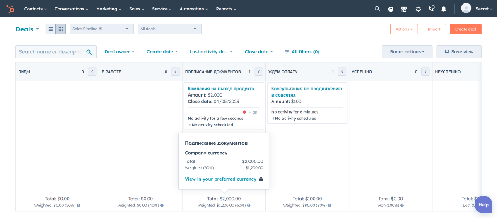Open the notifications bell
497x218 pixels.
(x=444, y=9)
